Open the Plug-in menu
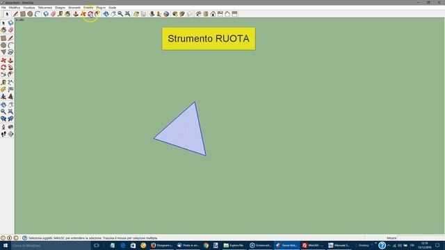The image size is (445, 250). coord(101,8)
